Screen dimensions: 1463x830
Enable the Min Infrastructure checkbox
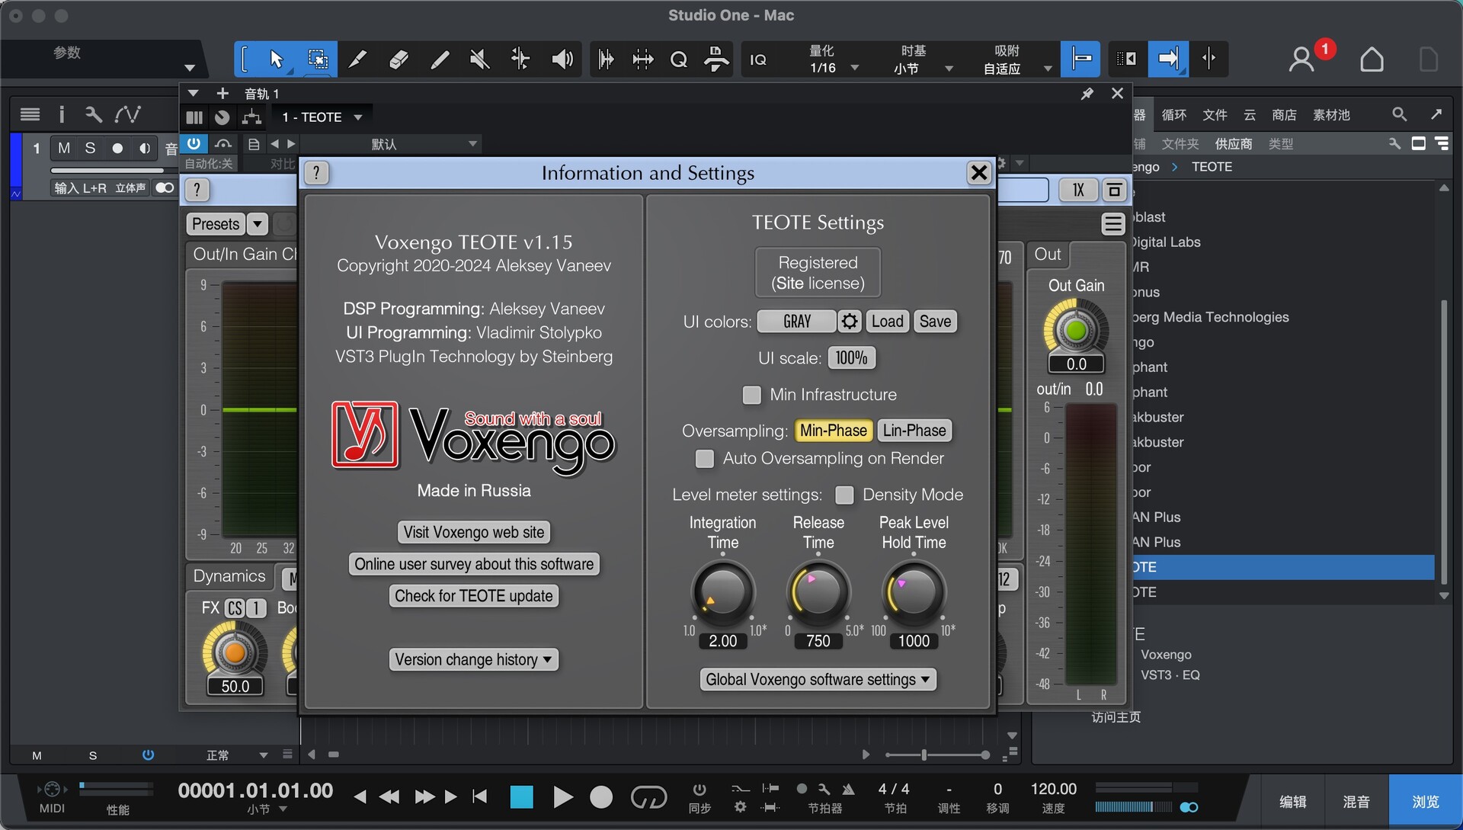(x=752, y=395)
